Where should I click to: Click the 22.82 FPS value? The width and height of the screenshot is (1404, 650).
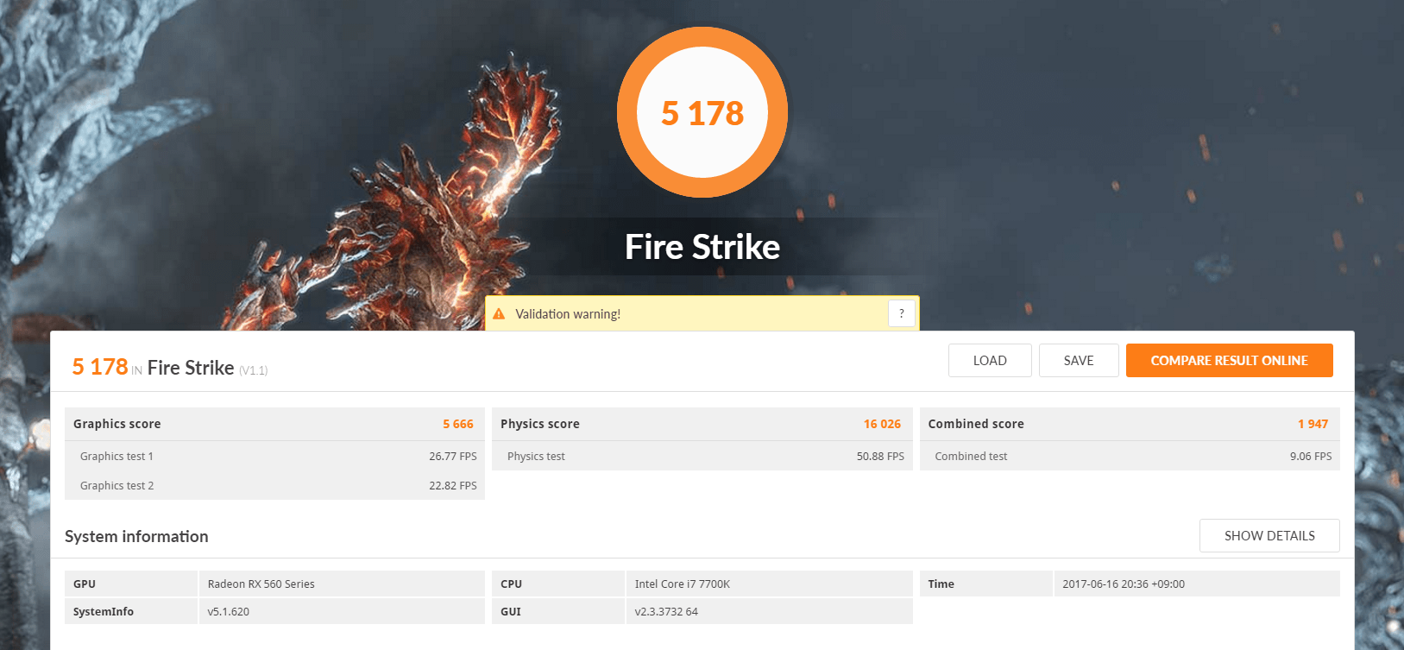(x=453, y=486)
